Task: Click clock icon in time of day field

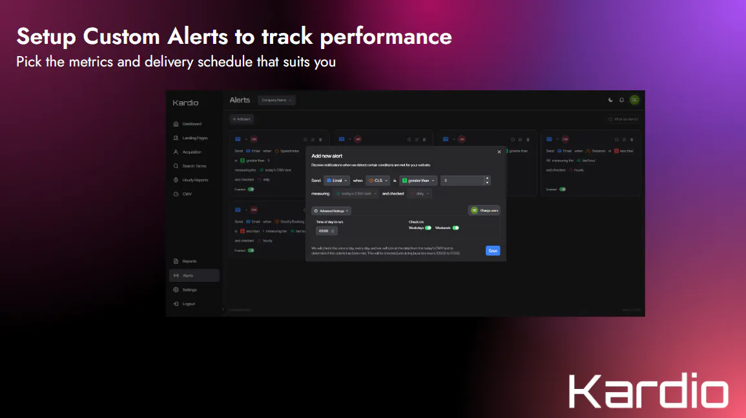Action: tap(333, 231)
